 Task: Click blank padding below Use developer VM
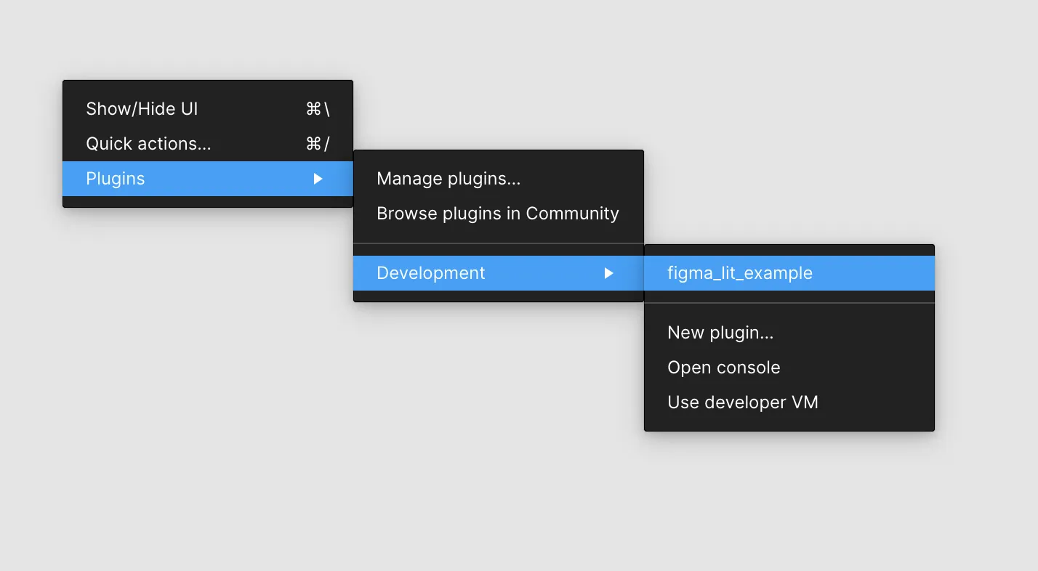[789, 424]
